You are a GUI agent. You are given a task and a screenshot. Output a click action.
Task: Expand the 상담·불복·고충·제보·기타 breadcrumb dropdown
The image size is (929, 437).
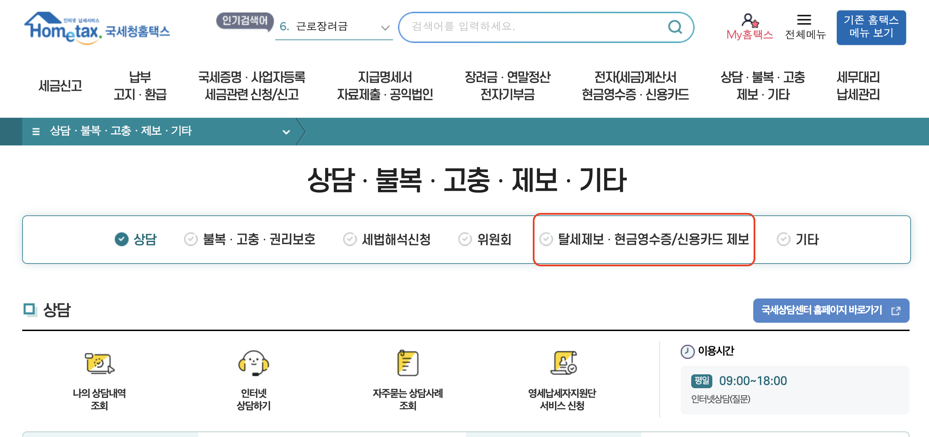[286, 132]
